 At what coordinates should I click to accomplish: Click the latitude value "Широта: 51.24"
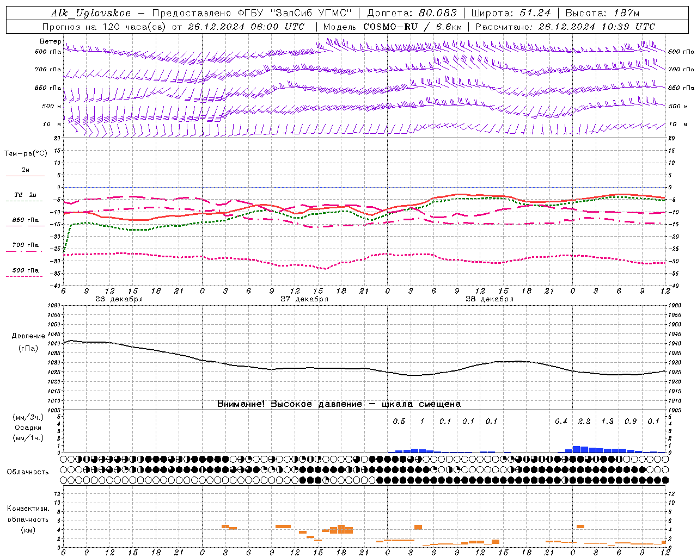pos(511,13)
